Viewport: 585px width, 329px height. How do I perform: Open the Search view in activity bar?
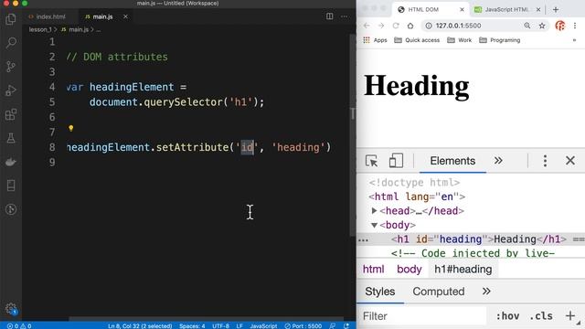point(11,43)
